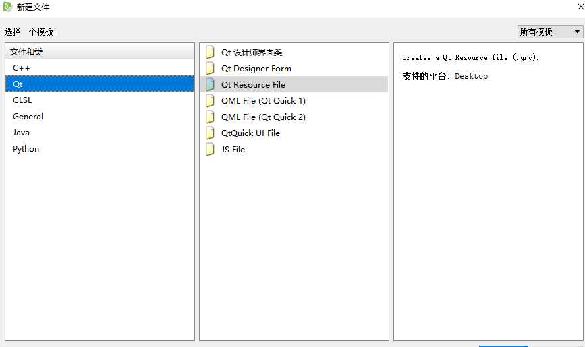
Task: Select the Java category
Action: pos(100,133)
